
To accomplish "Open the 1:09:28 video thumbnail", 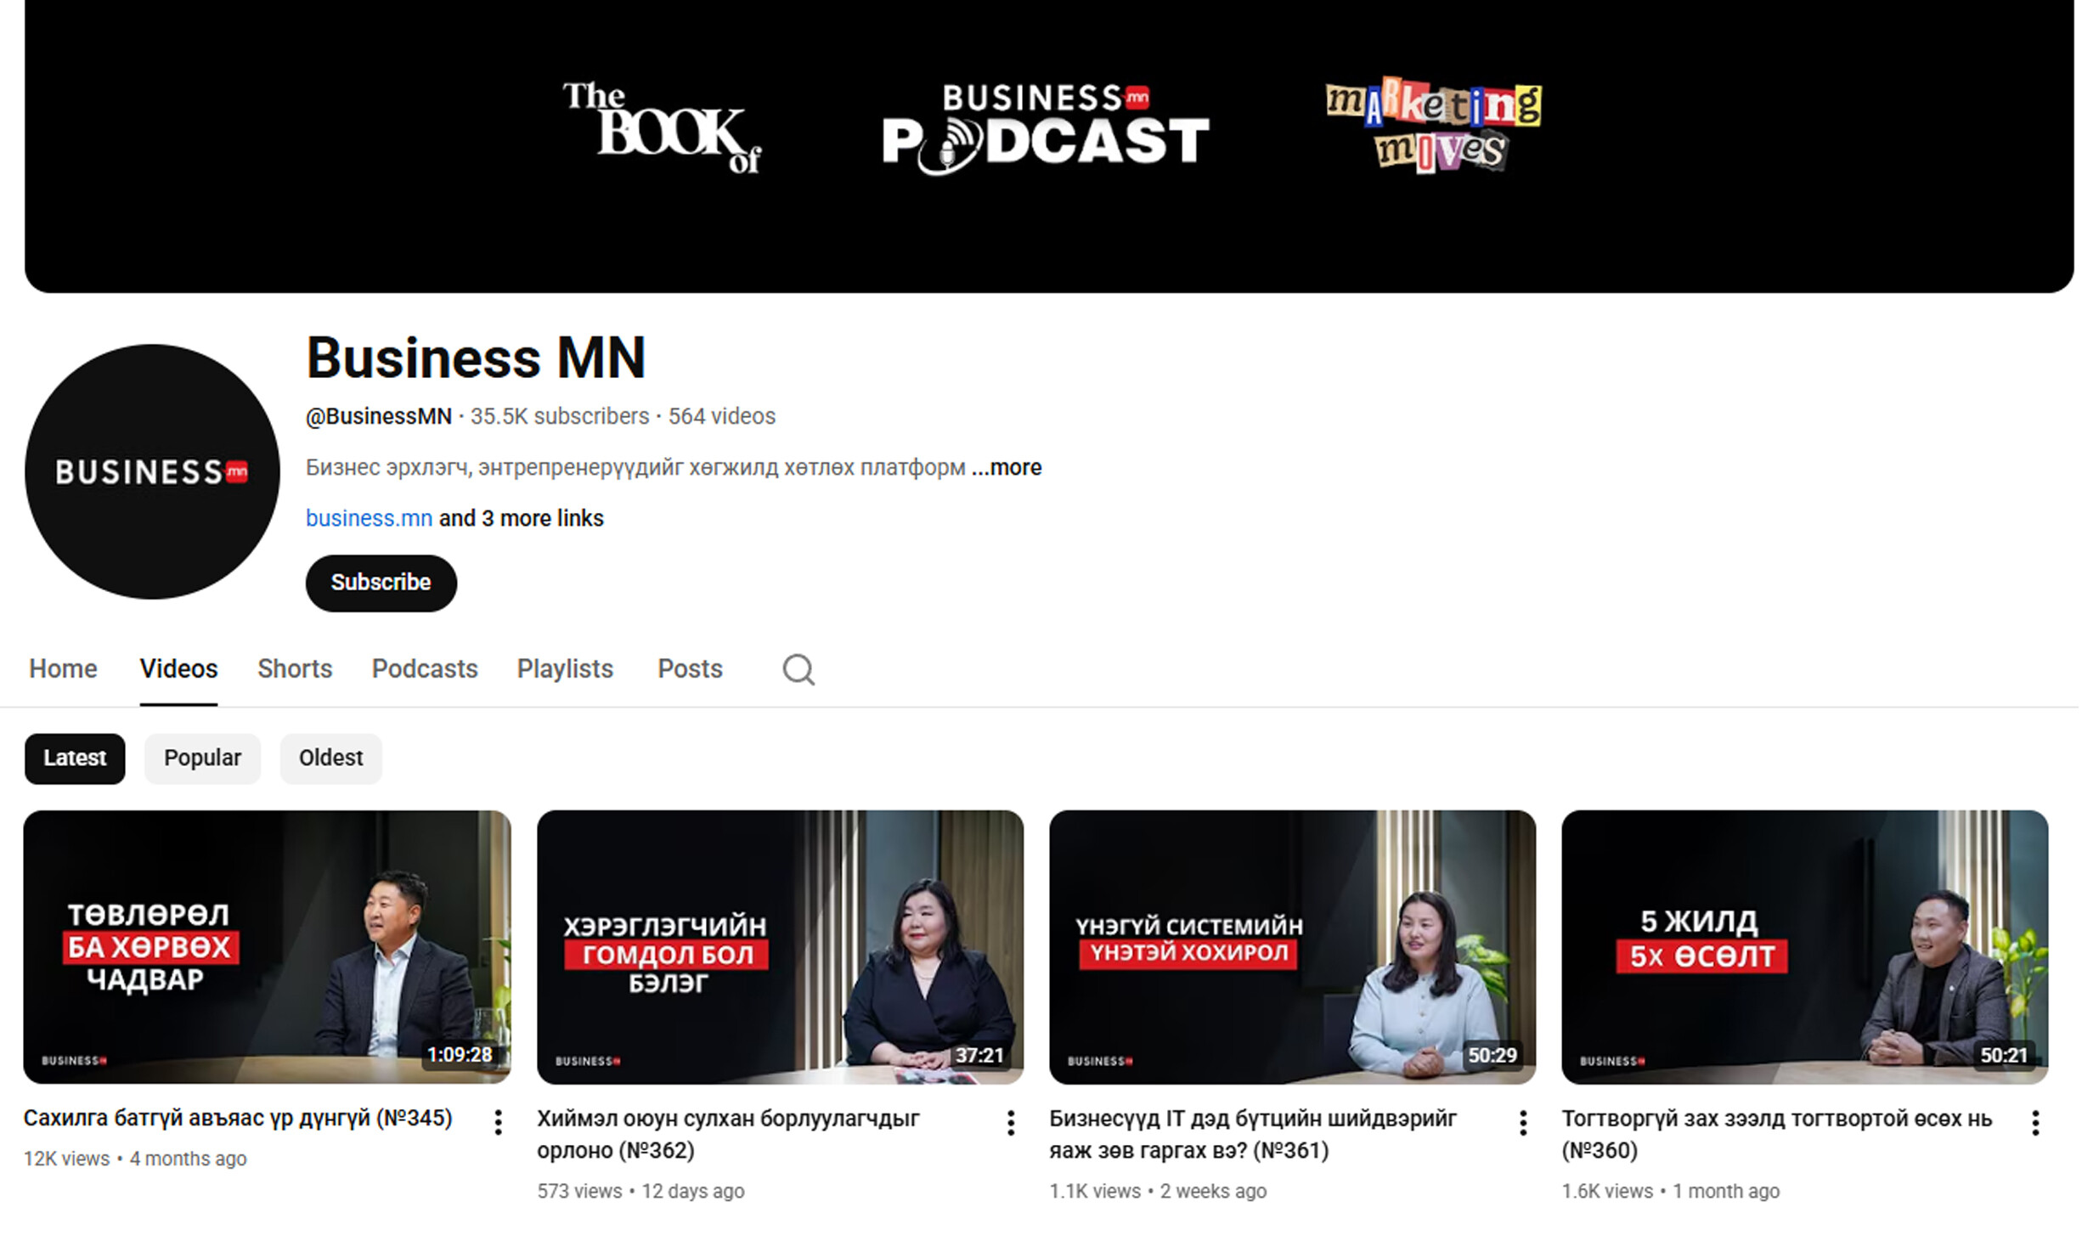I will point(267,946).
